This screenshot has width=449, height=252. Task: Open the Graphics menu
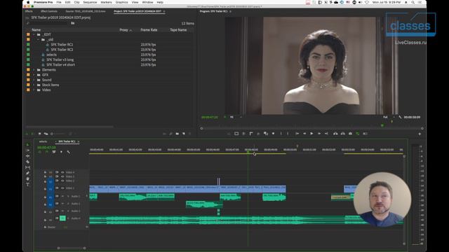121,2
